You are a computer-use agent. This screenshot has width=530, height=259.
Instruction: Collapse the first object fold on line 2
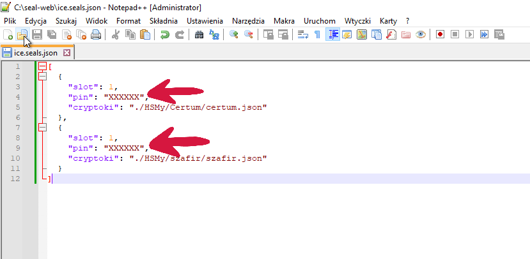pos(42,77)
